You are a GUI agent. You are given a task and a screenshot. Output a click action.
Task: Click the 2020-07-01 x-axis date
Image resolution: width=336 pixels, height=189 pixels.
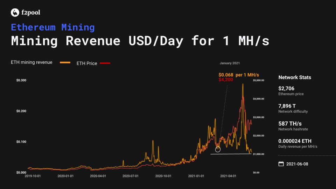(131, 176)
